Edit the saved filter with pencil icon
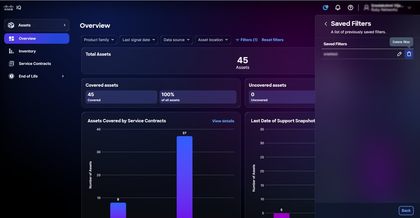 tap(399, 54)
